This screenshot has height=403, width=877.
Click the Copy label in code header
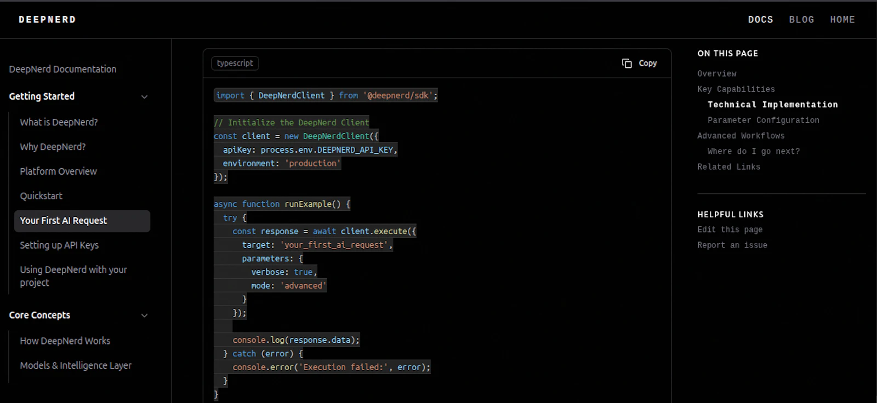[x=647, y=64]
